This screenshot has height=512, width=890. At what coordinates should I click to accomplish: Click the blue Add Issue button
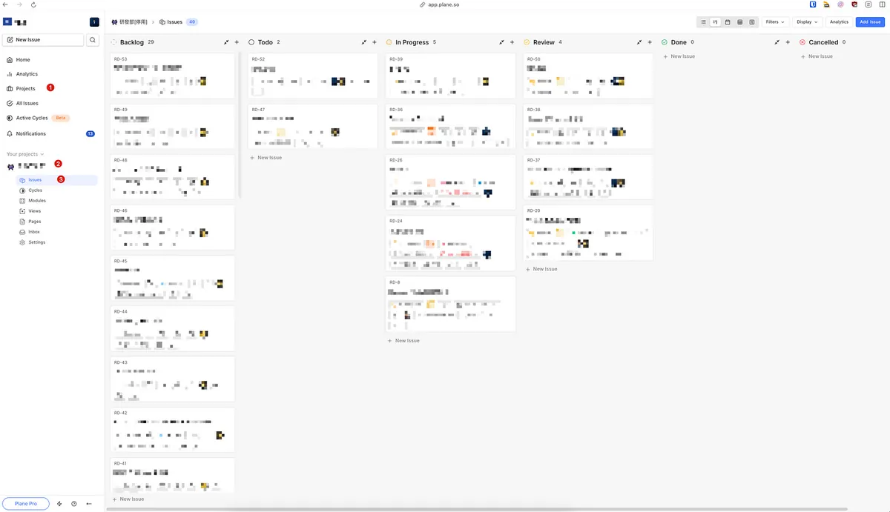pyautogui.click(x=870, y=22)
